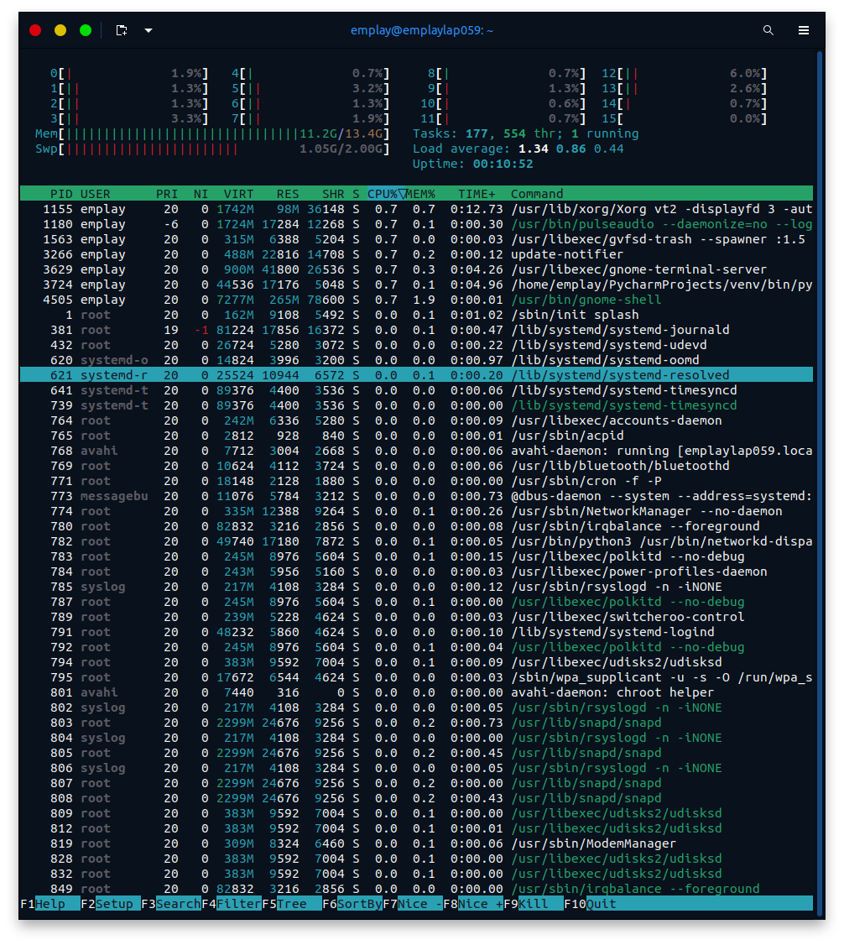Screen dimensions: 844x945
Task: Select the systemd-resolved process row
Action: 336,374
